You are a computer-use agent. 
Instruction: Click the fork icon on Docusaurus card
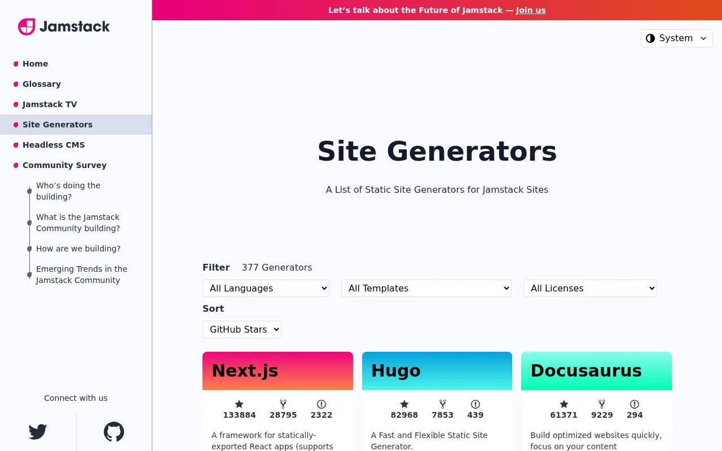tap(602, 404)
